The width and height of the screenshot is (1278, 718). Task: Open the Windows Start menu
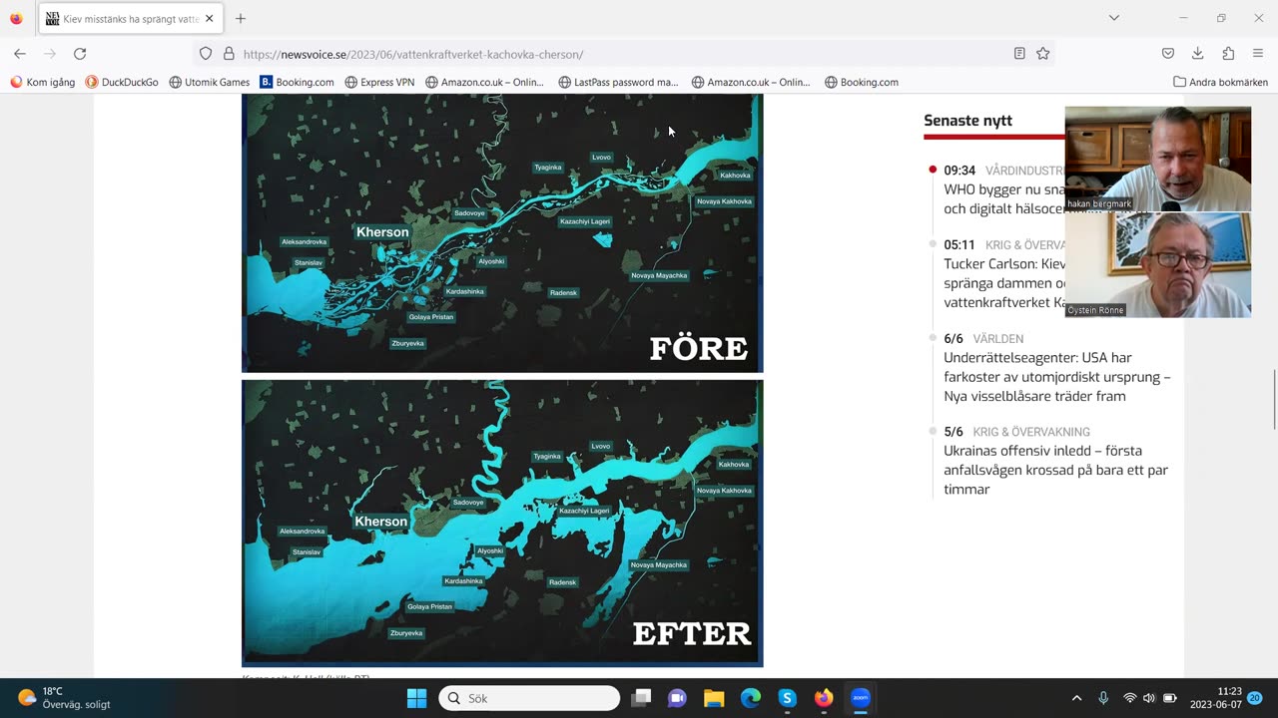coord(417,698)
